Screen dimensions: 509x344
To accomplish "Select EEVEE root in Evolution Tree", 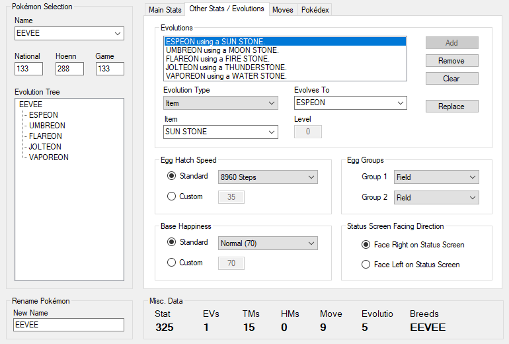I will tap(30, 105).
